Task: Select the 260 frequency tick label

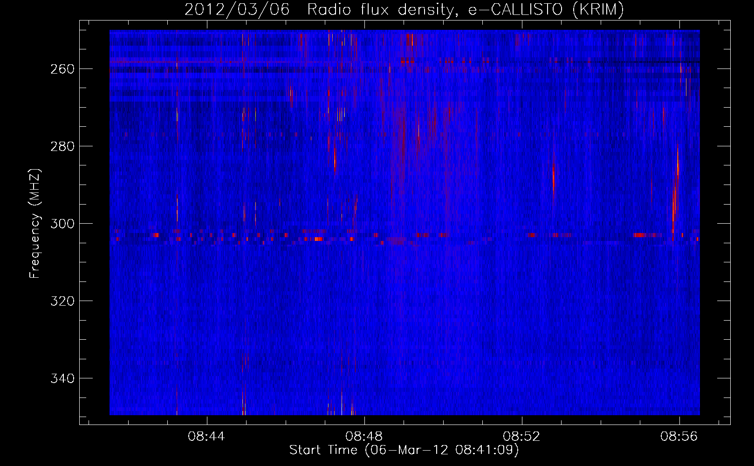Action: coord(62,69)
